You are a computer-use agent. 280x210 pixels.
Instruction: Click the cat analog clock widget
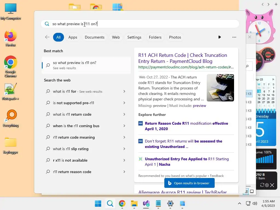click(x=261, y=27)
